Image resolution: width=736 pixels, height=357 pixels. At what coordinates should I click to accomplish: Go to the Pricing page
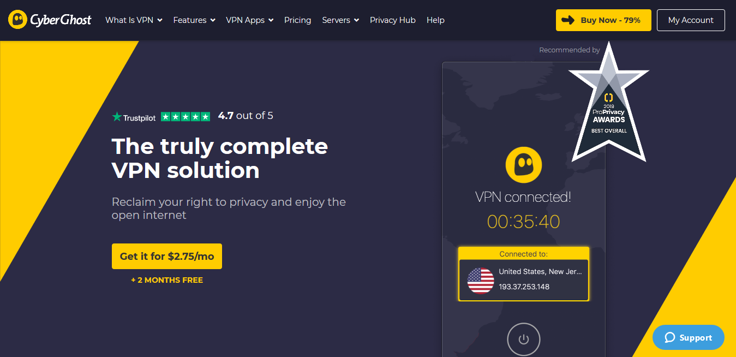click(297, 20)
